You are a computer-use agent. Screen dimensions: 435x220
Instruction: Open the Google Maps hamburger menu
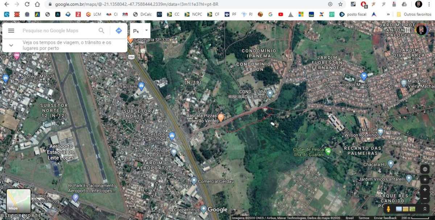click(11, 30)
